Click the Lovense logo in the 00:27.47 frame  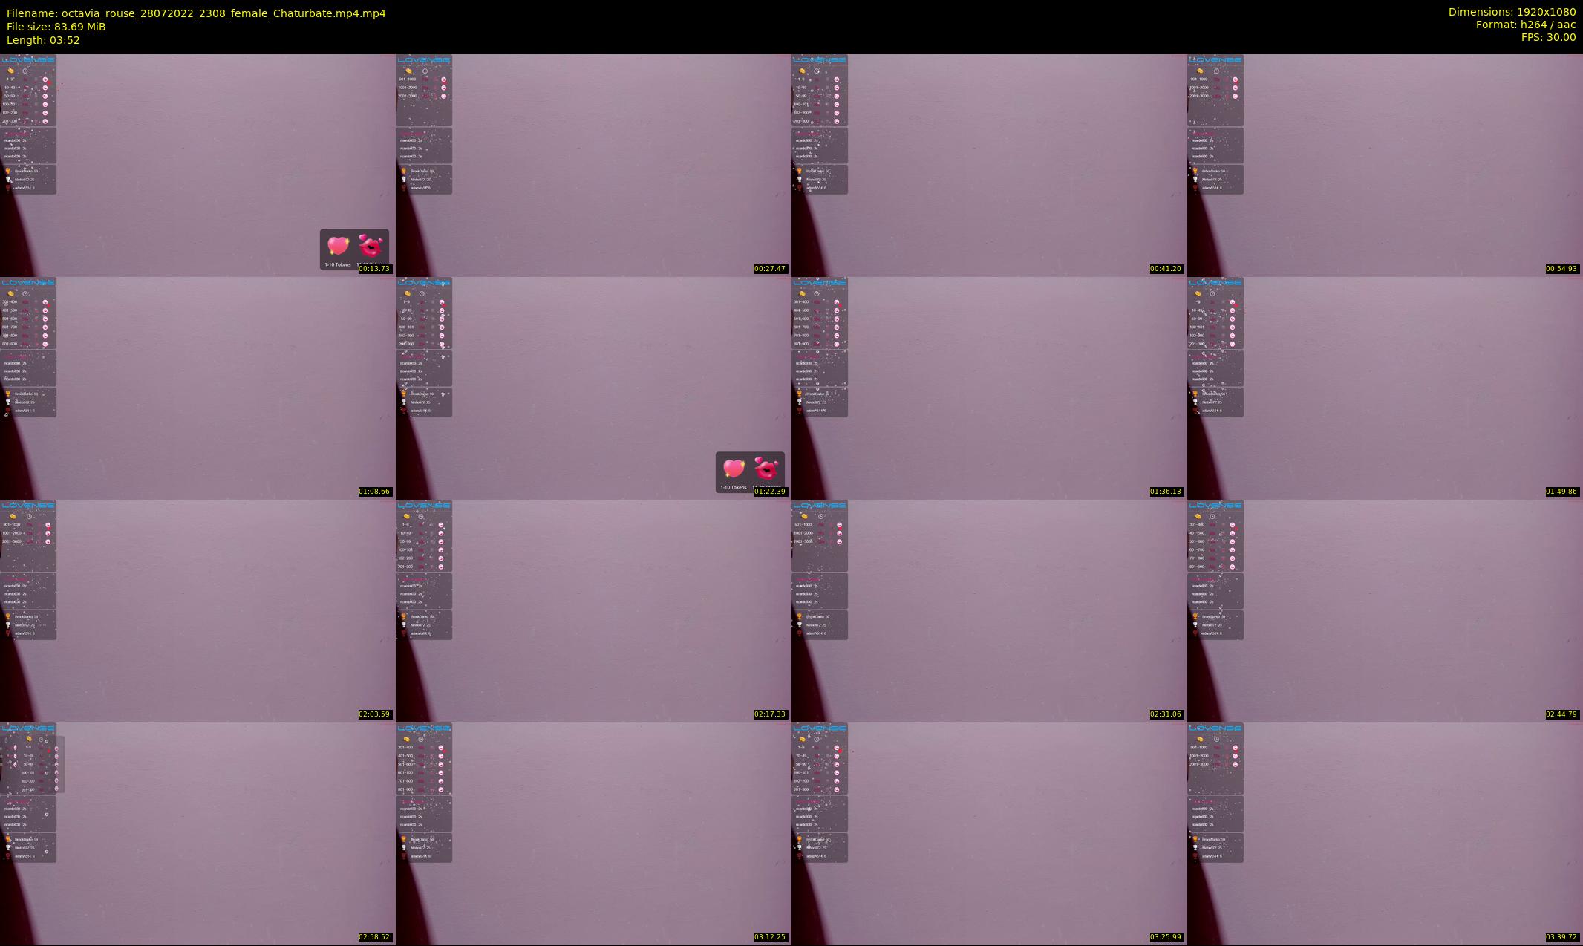click(424, 60)
